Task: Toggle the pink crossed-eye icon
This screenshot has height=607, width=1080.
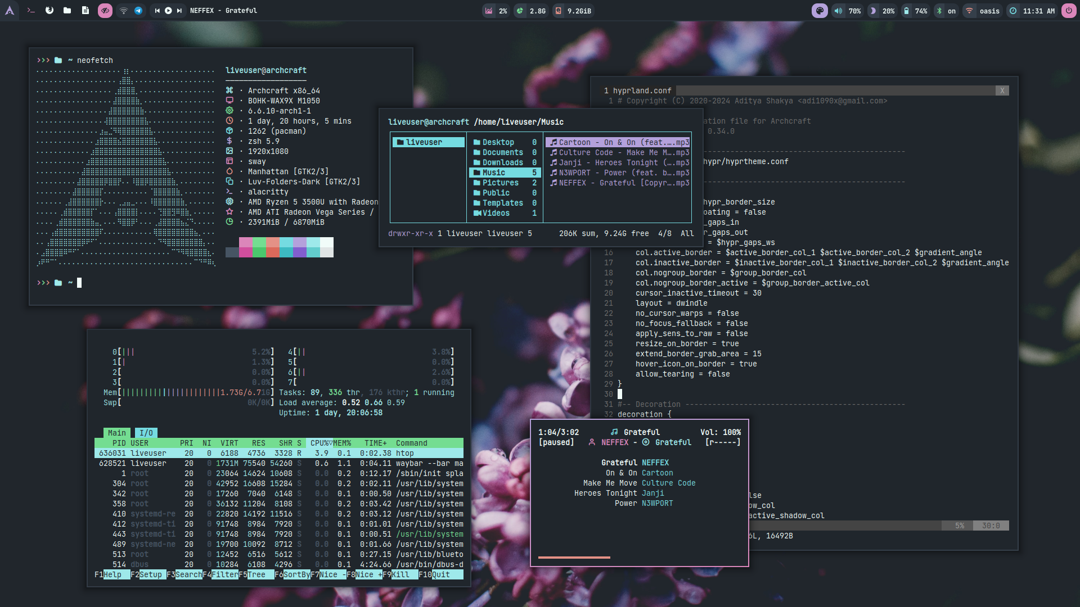Action: [x=105, y=11]
